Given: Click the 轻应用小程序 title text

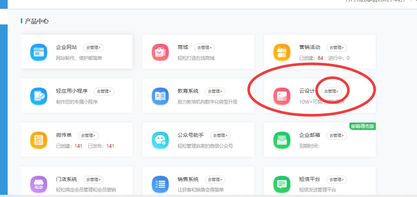Looking at the screenshot, I should 72,91.
